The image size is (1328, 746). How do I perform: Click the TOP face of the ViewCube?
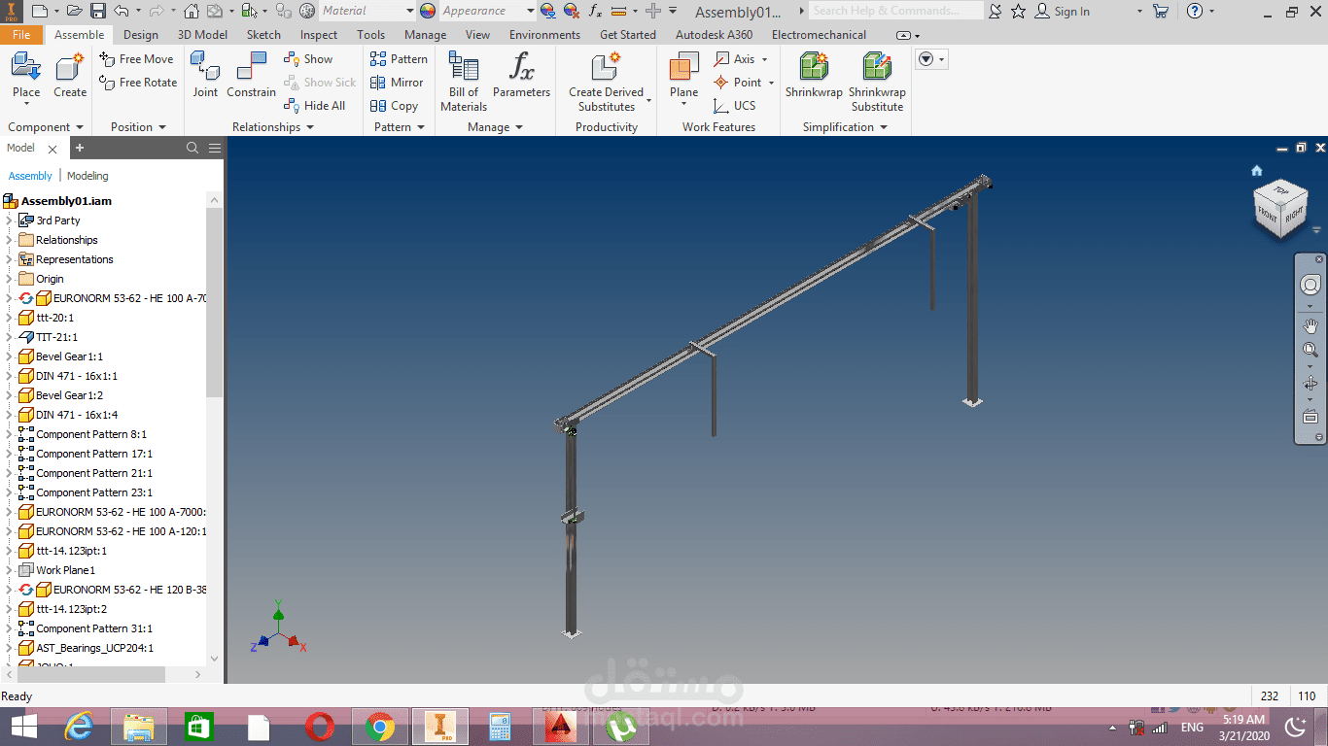1280,191
